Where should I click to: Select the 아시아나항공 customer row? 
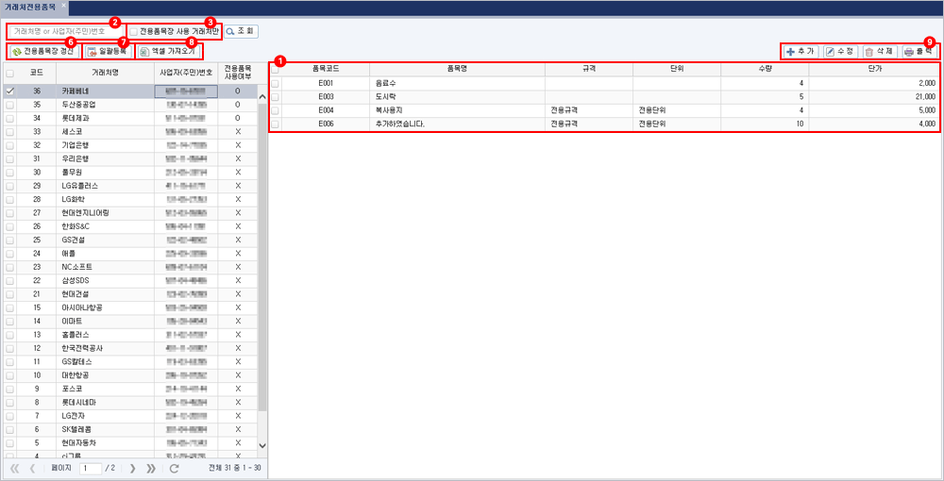coord(131,307)
